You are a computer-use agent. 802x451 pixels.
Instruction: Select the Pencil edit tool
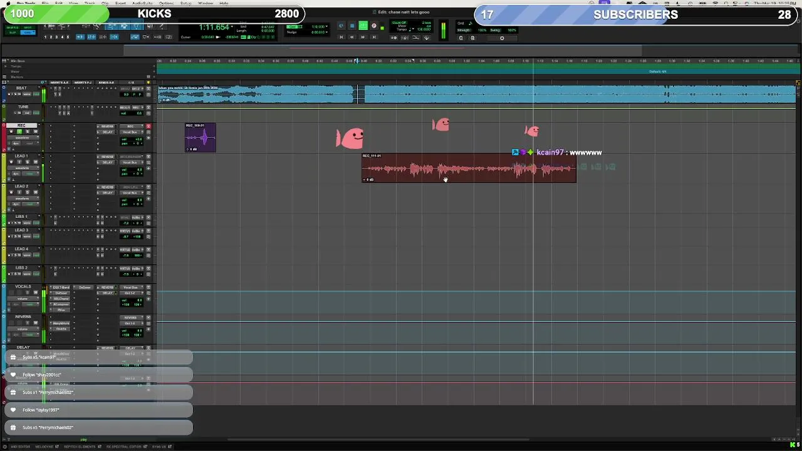162,26
